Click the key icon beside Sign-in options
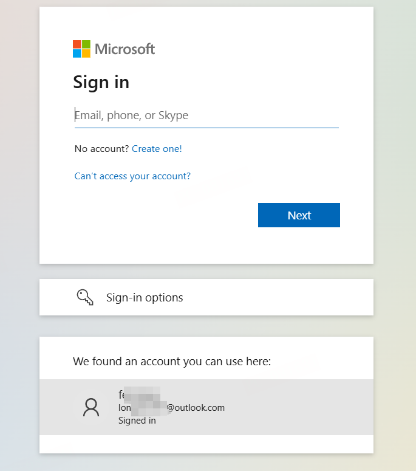 (x=85, y=297)
